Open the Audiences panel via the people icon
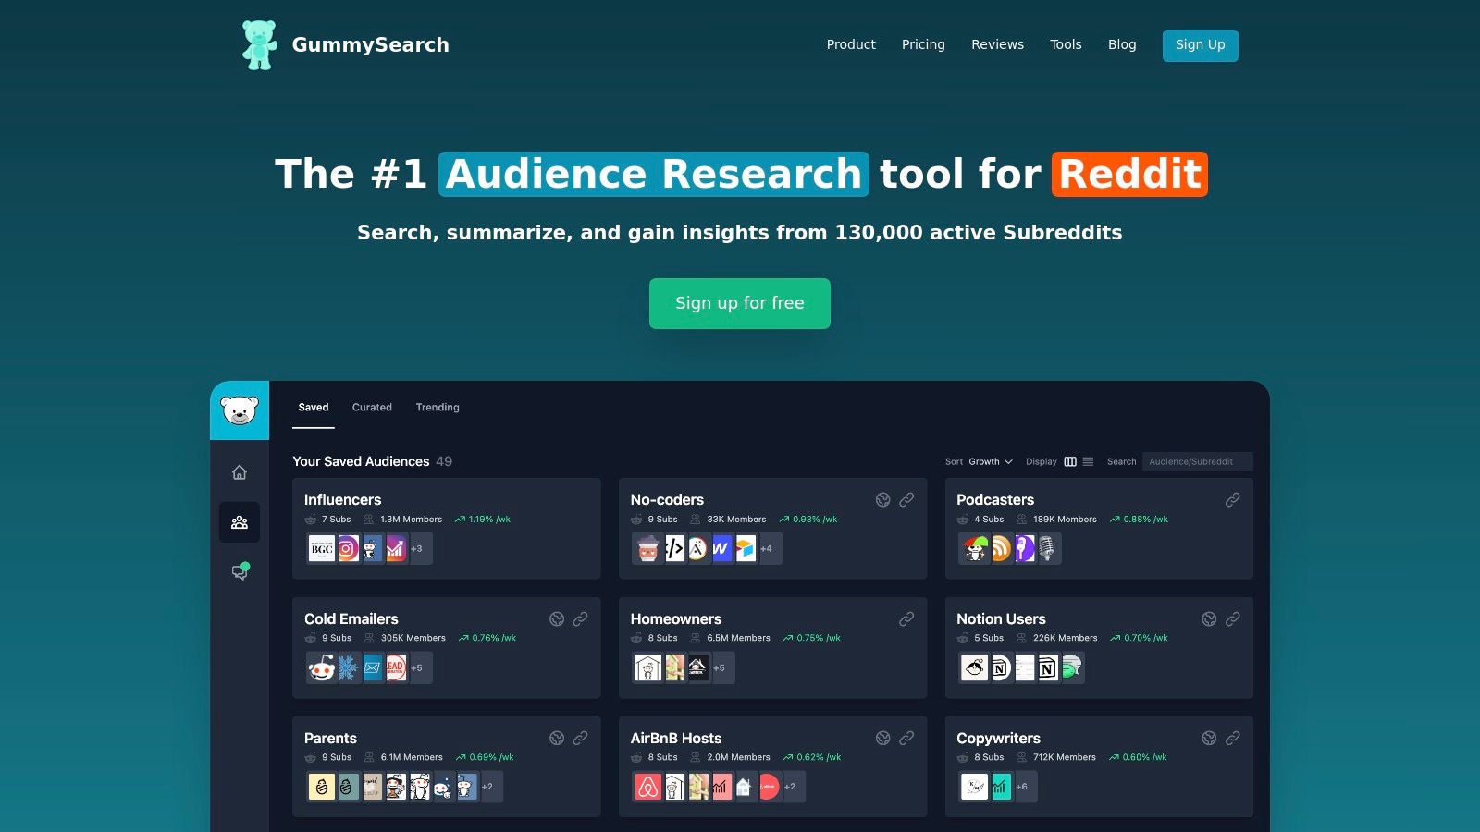The width and height of the screenshot is (1480, 832). tap(240, 521)
